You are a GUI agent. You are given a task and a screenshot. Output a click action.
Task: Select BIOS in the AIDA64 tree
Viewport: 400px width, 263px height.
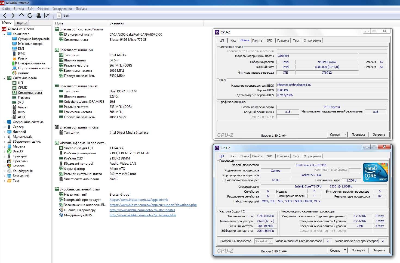[x=21, y=112]
